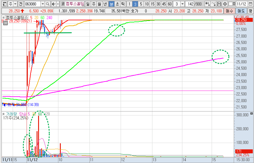Select the 틱 tick period
254x163 pixels.
pyautogui.click(x=123, y=4)
